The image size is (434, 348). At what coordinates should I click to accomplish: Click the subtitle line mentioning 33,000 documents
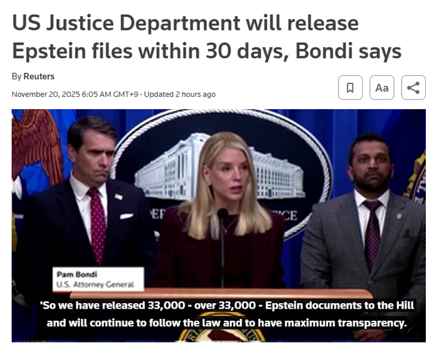pos(226,305)
